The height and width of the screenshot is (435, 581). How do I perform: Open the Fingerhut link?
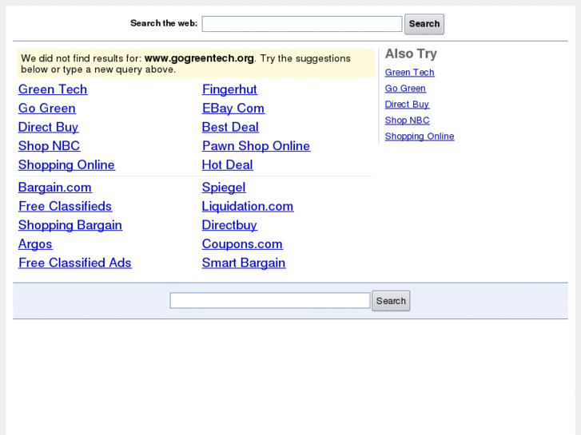point(229,89)
